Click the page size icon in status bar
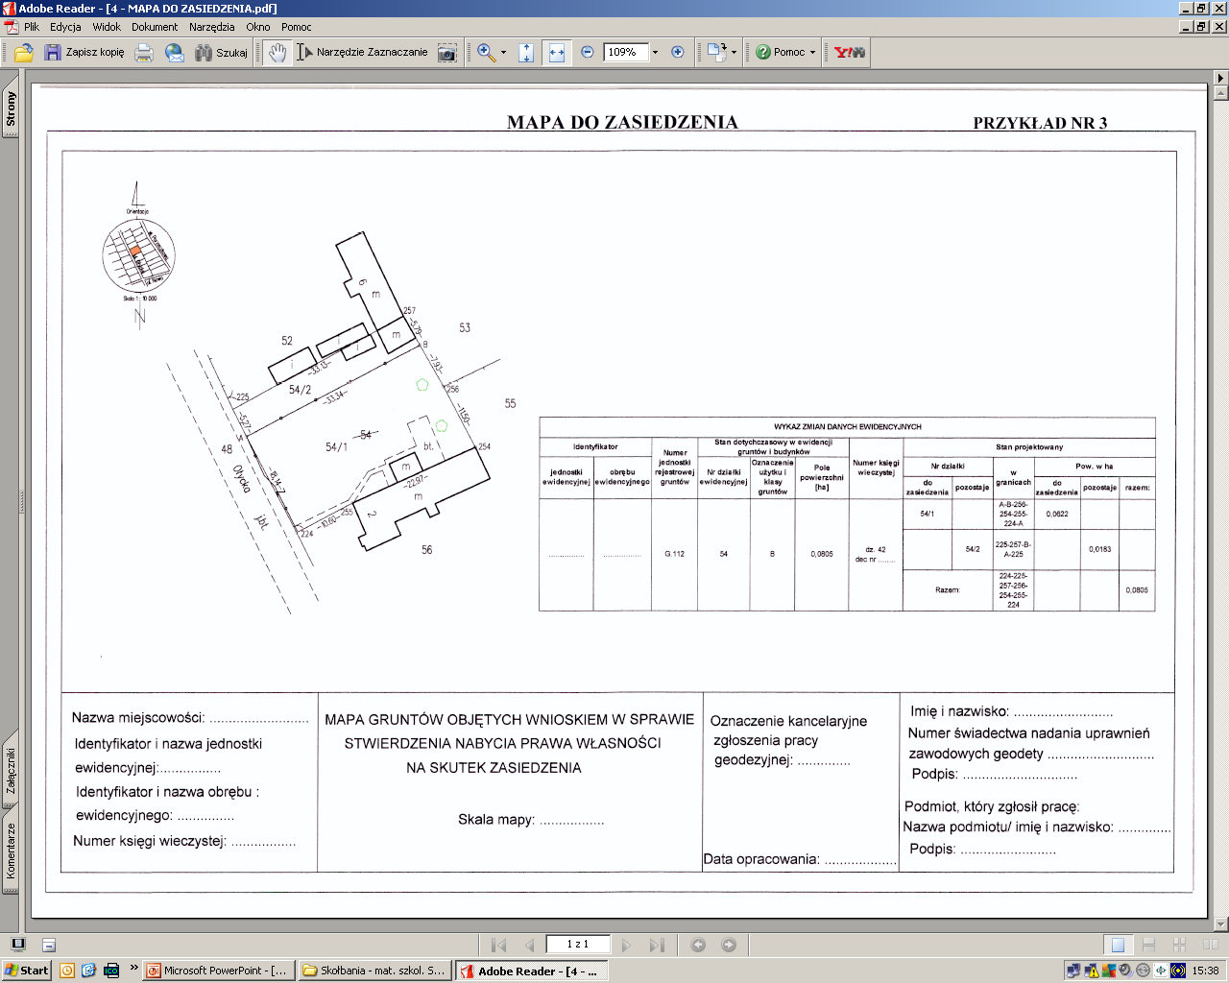The image size is (1229, 983). pyautogui.click(x=49, y=946)
